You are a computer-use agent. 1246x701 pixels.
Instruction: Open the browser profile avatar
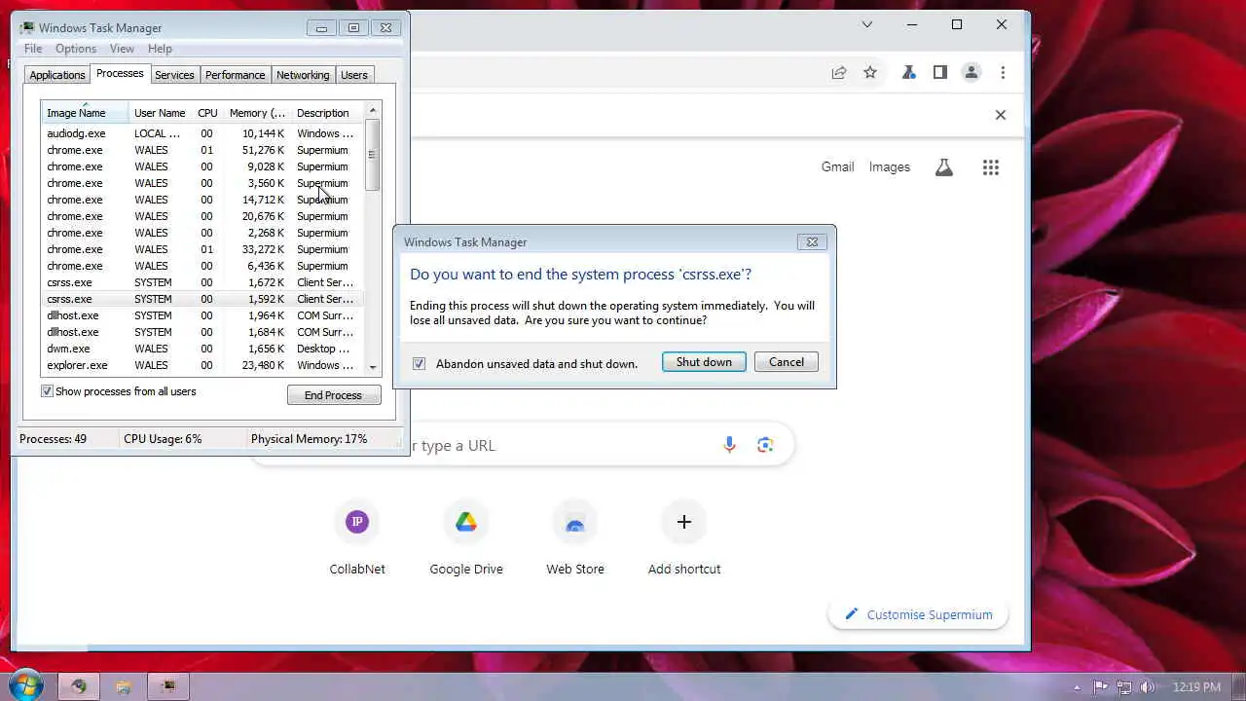point(971,72)
